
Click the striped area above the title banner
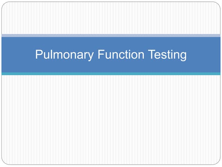(111, 18)
